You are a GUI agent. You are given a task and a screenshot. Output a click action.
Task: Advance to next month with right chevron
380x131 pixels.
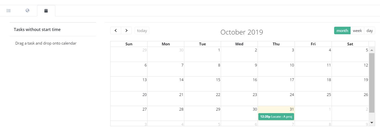click(x=126, y=30)
